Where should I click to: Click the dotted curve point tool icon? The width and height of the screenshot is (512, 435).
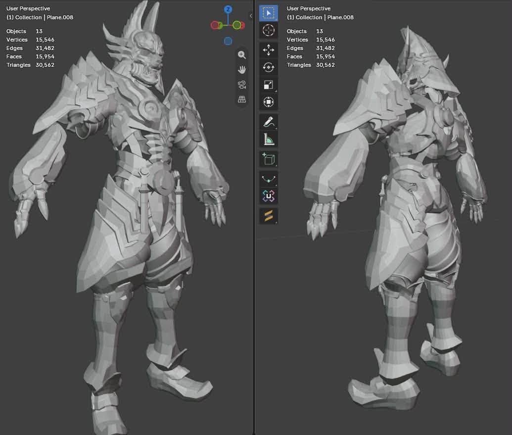coord(269,179)
